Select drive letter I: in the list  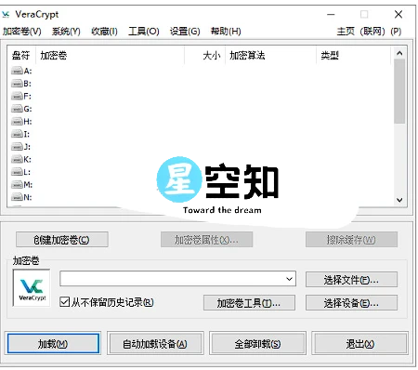[x=21, y=134]
